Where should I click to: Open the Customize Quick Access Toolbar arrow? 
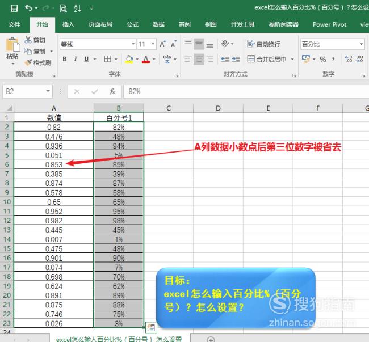[x=91, y=9]
